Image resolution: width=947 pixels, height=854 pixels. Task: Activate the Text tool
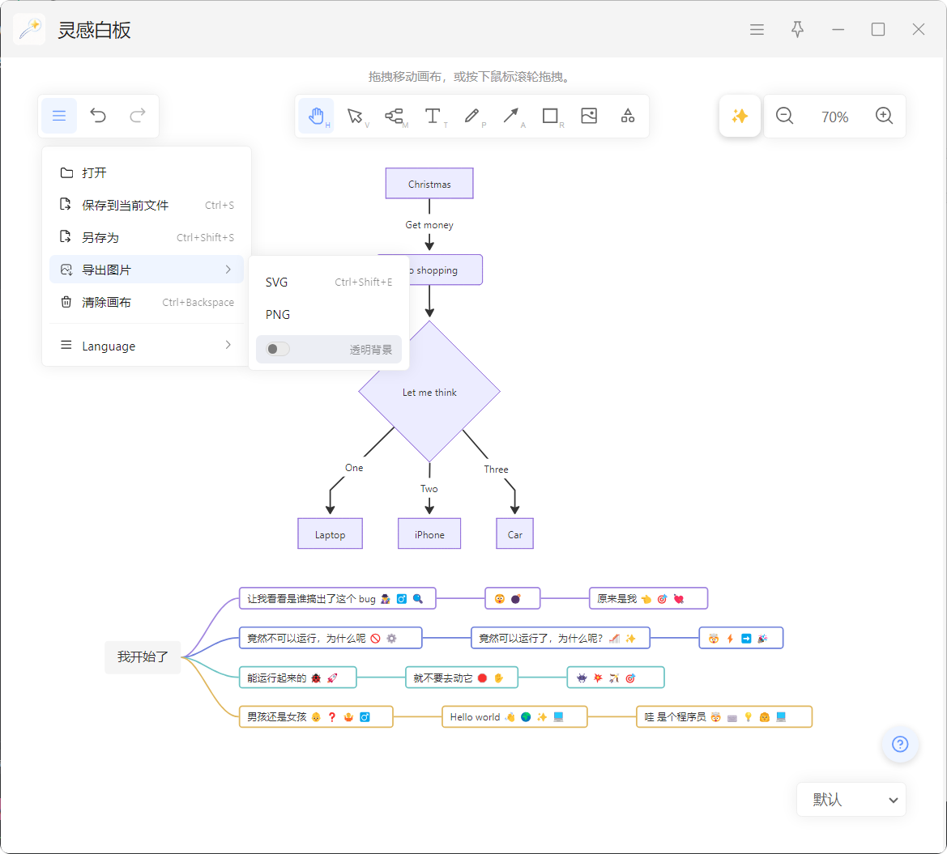click(x=433, y=116)
